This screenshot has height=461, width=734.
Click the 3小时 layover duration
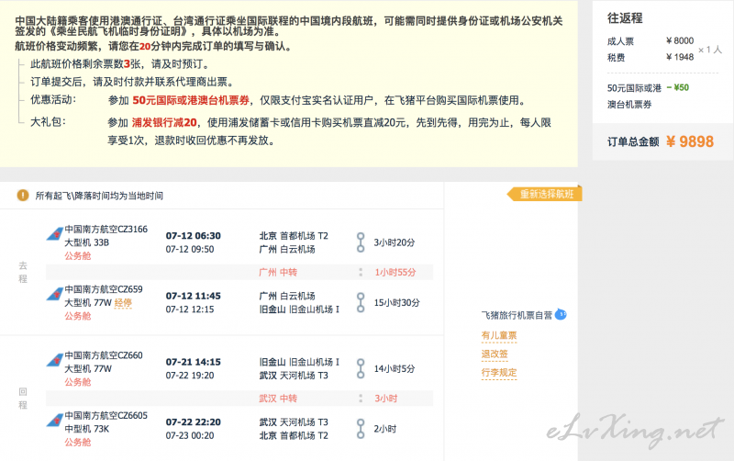[x=385, y=399]
